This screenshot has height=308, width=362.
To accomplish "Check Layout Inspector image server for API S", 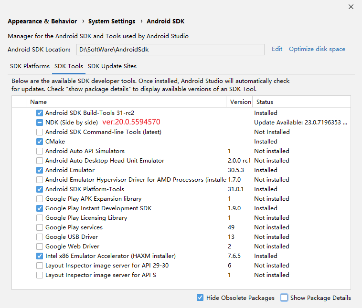I will point(40,275).
